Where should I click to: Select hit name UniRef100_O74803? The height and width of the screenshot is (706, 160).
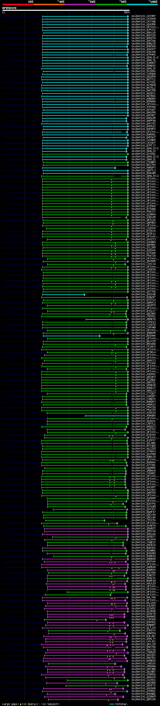143,451
